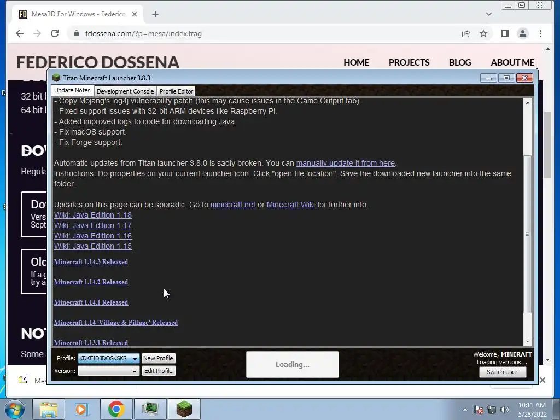This screenshot has height=420, width=560.
Task: Close the Chrome download bar
Action: click(542, 380)
